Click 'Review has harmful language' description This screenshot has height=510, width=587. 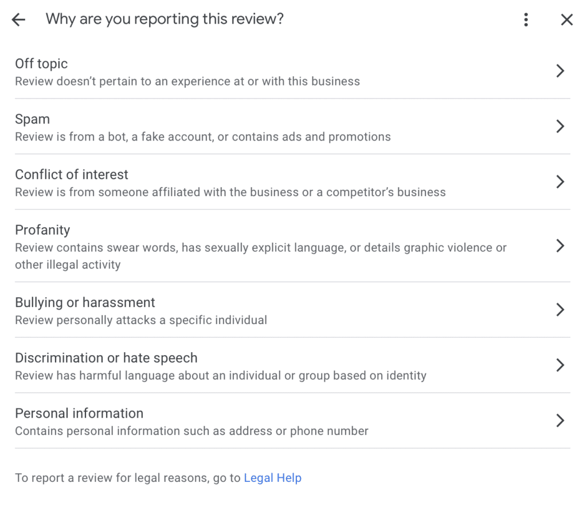click(221, 376)
